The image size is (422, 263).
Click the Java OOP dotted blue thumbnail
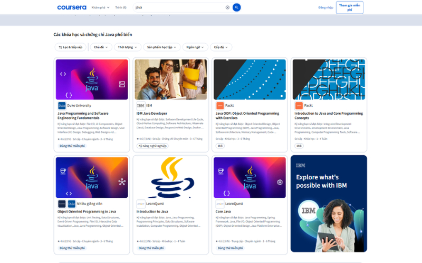click(x=250, y=79)
